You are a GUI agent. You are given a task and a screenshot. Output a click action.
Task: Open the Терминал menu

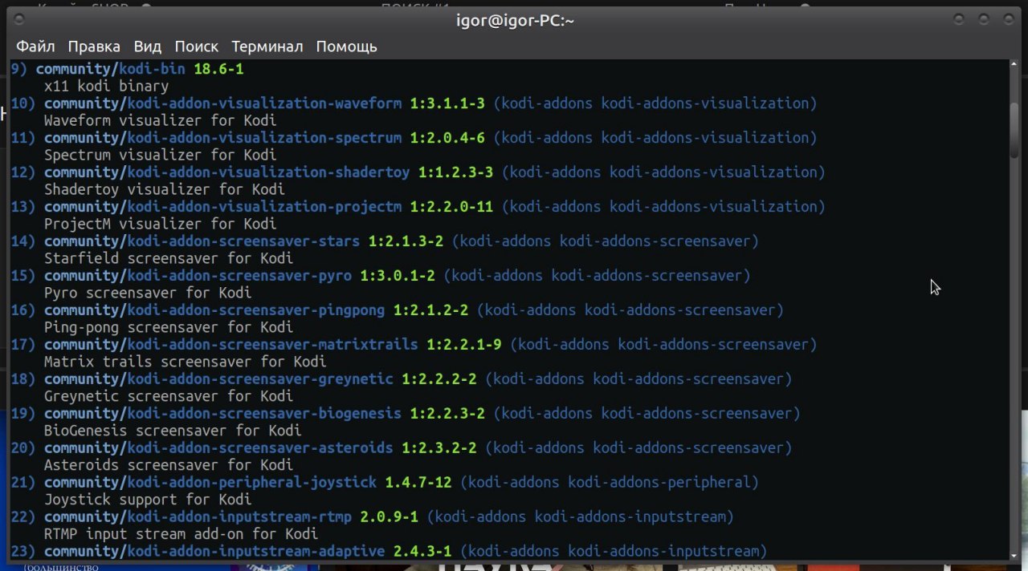pyautogui.click(x=267, y=47)
